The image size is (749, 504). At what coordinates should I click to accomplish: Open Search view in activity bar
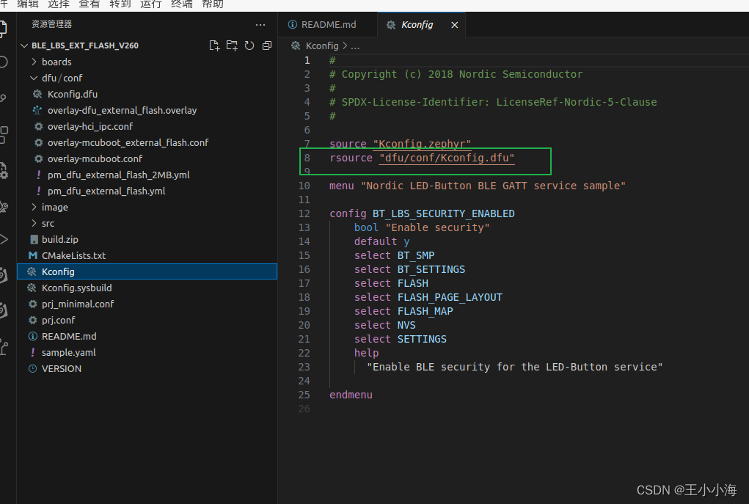(3, 62)
